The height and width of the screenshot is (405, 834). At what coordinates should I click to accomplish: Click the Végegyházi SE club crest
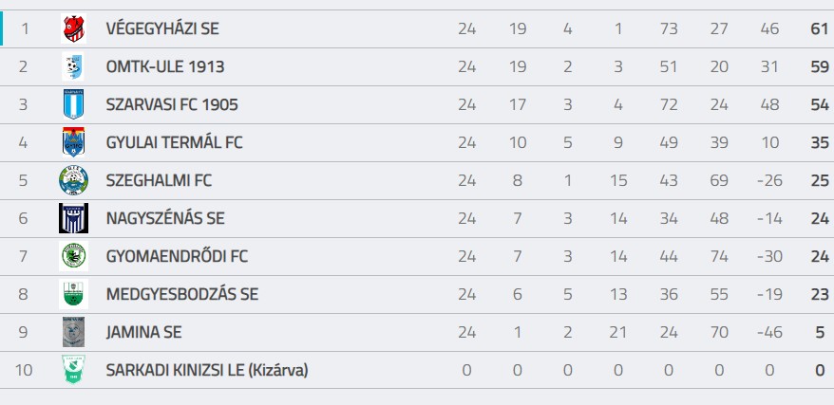(x=73, y=28)
